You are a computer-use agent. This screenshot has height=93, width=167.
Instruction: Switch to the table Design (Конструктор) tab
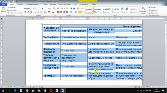tap(84, 5)
